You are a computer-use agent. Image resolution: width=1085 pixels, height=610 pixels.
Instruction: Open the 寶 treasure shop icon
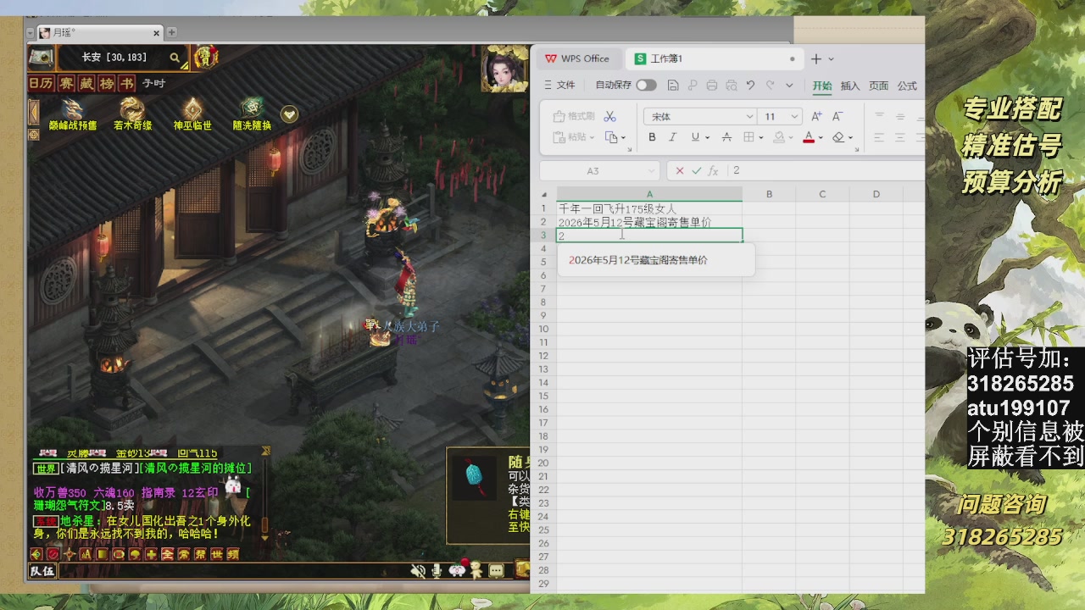[x=205, y=58]
